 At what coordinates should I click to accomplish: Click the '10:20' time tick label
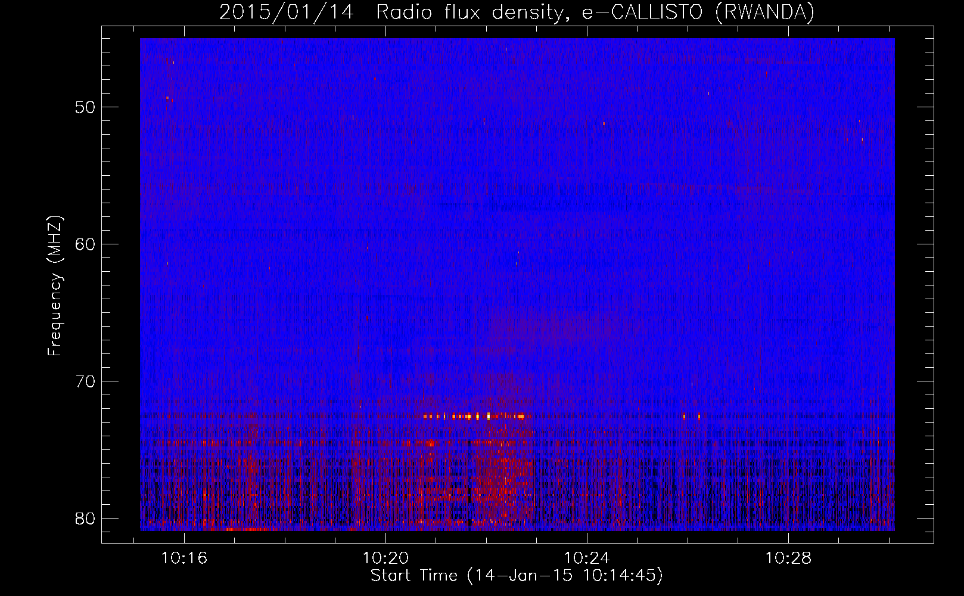[385, 558]
